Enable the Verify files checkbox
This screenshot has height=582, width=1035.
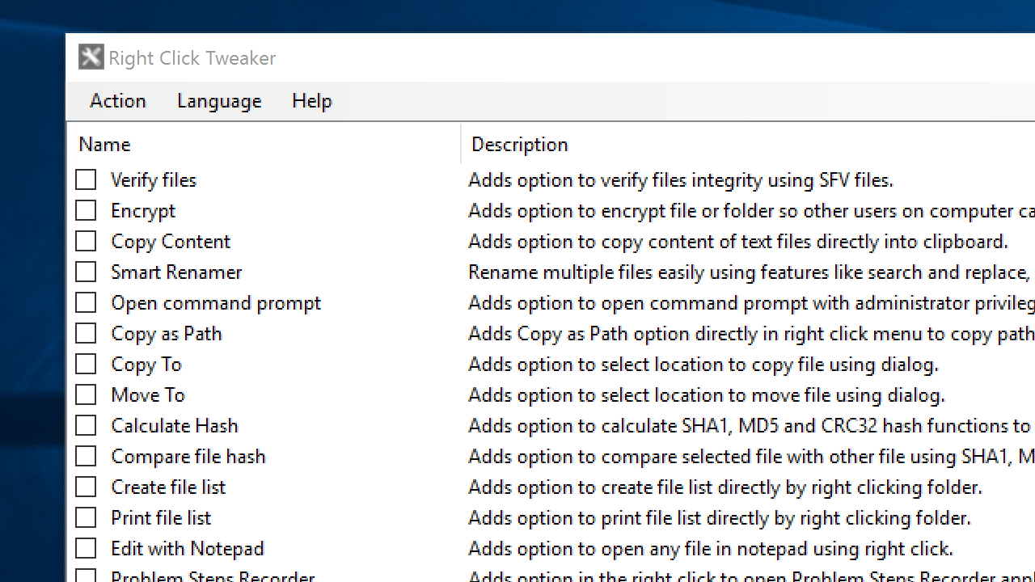click(x=86, y=179)
